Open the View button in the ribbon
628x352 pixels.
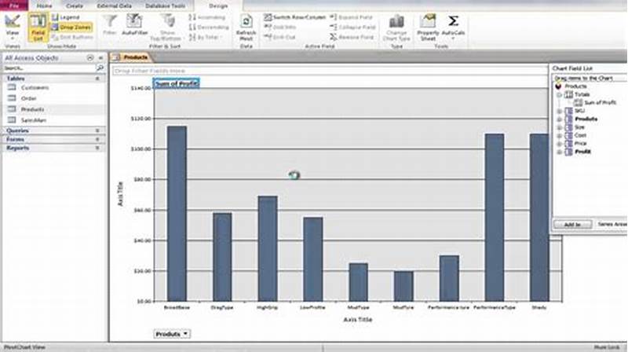(12, 27)
